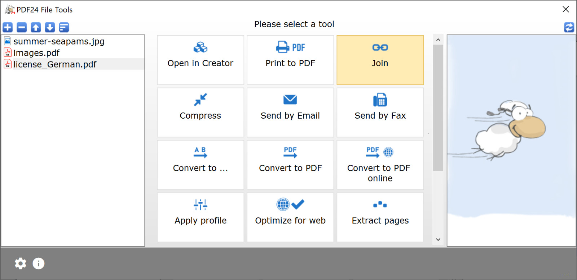Image resolution: width=577 pixels, height=280 pixels.
Task: Click scrollbar up arrow in tool list
Action: (438, 40)
